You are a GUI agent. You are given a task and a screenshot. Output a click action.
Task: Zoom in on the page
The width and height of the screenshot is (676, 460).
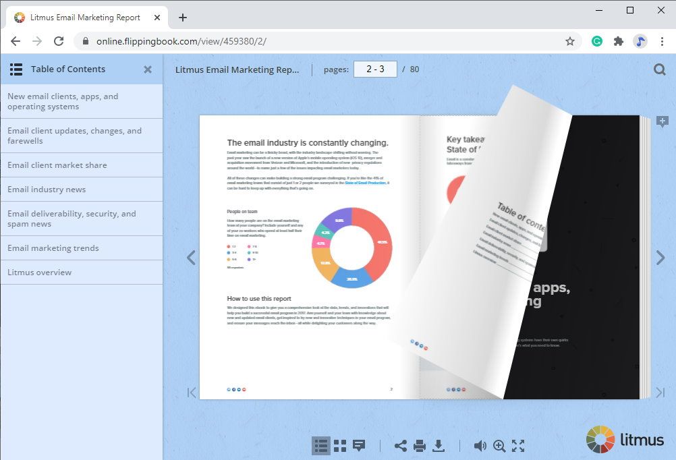tap(499, 445)
